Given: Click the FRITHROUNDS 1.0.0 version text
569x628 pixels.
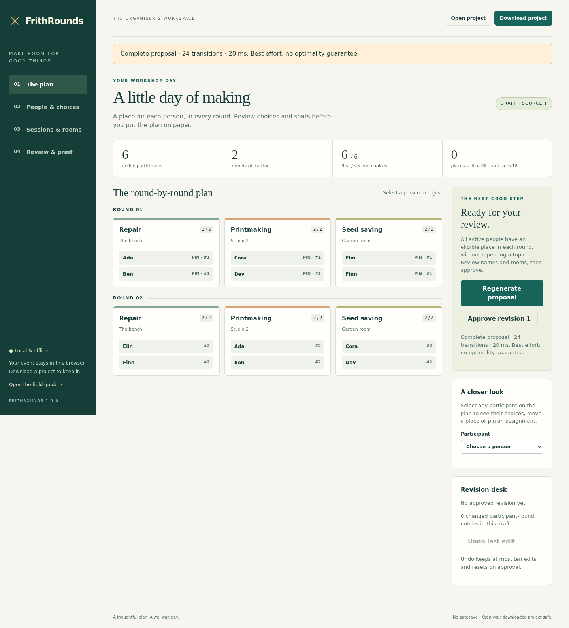Looking at the screenshot, I should click(x=34, y=401).
